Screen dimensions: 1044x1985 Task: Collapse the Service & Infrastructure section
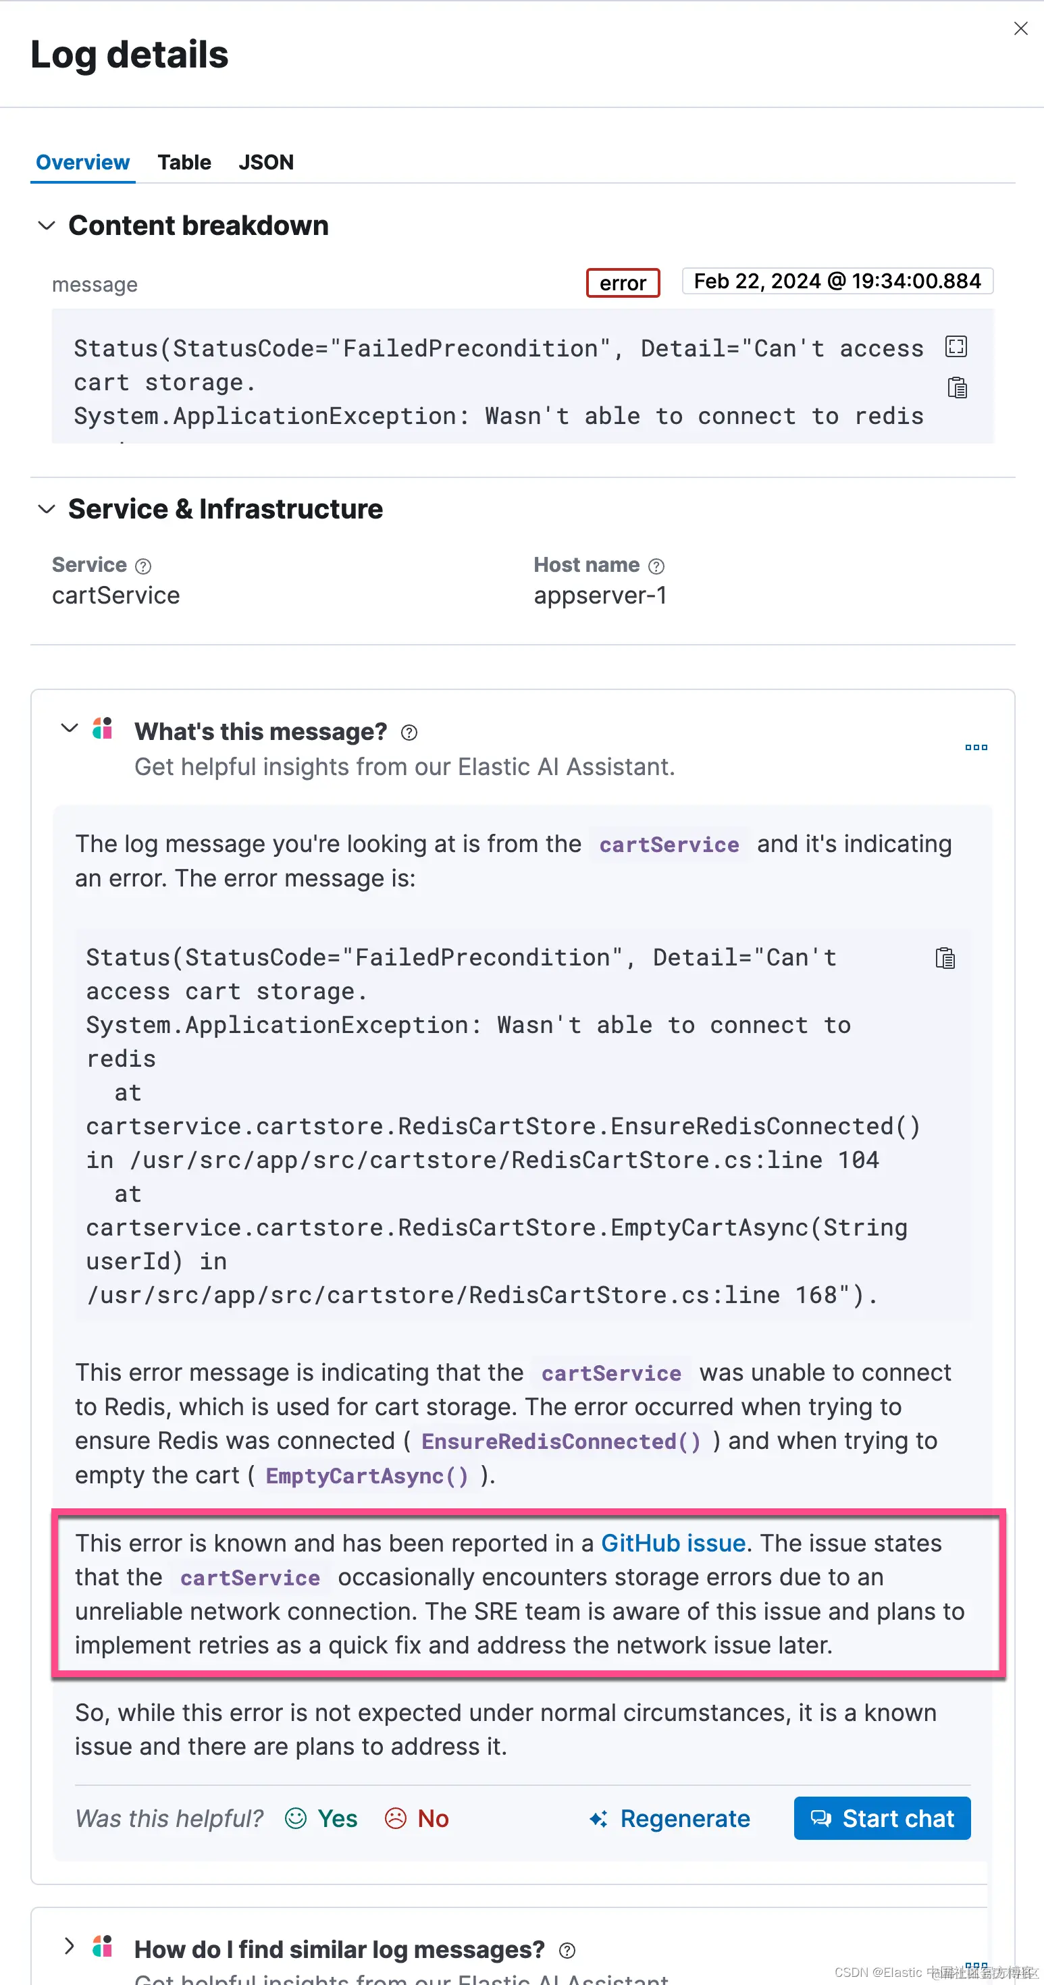coord(47,509)
